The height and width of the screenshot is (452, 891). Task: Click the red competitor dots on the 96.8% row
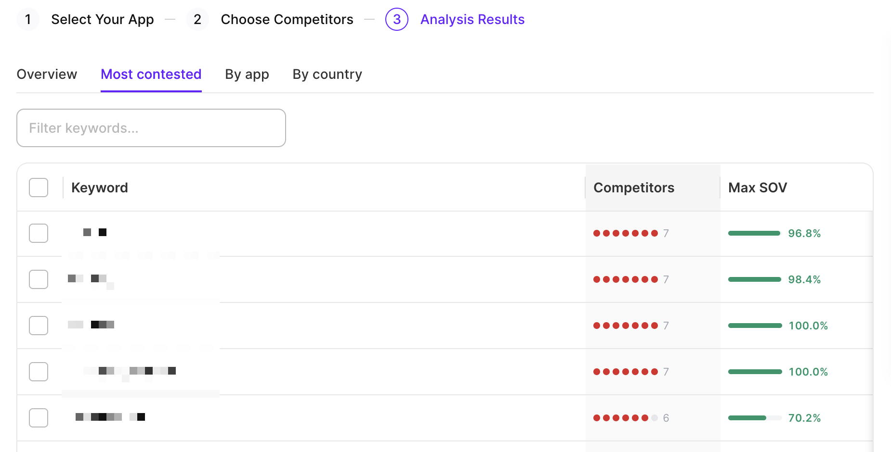click(x=626, y=233)
